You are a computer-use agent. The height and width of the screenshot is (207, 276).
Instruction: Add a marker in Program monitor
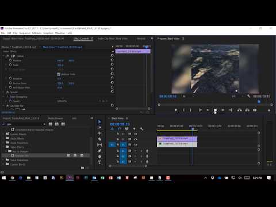176,110
